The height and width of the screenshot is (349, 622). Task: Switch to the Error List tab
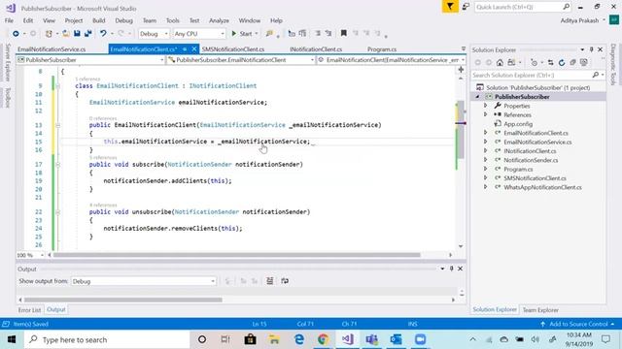pyautogui.click(x=29, y=310)
